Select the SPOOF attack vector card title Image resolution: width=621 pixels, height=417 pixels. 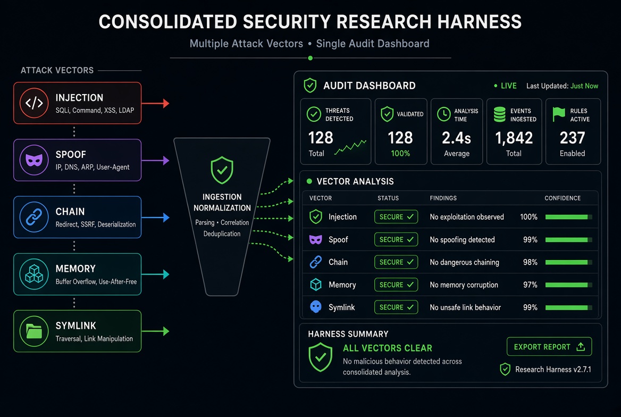click(71, 155)
